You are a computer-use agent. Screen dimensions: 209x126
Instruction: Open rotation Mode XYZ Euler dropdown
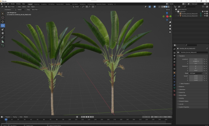point(196,73)
